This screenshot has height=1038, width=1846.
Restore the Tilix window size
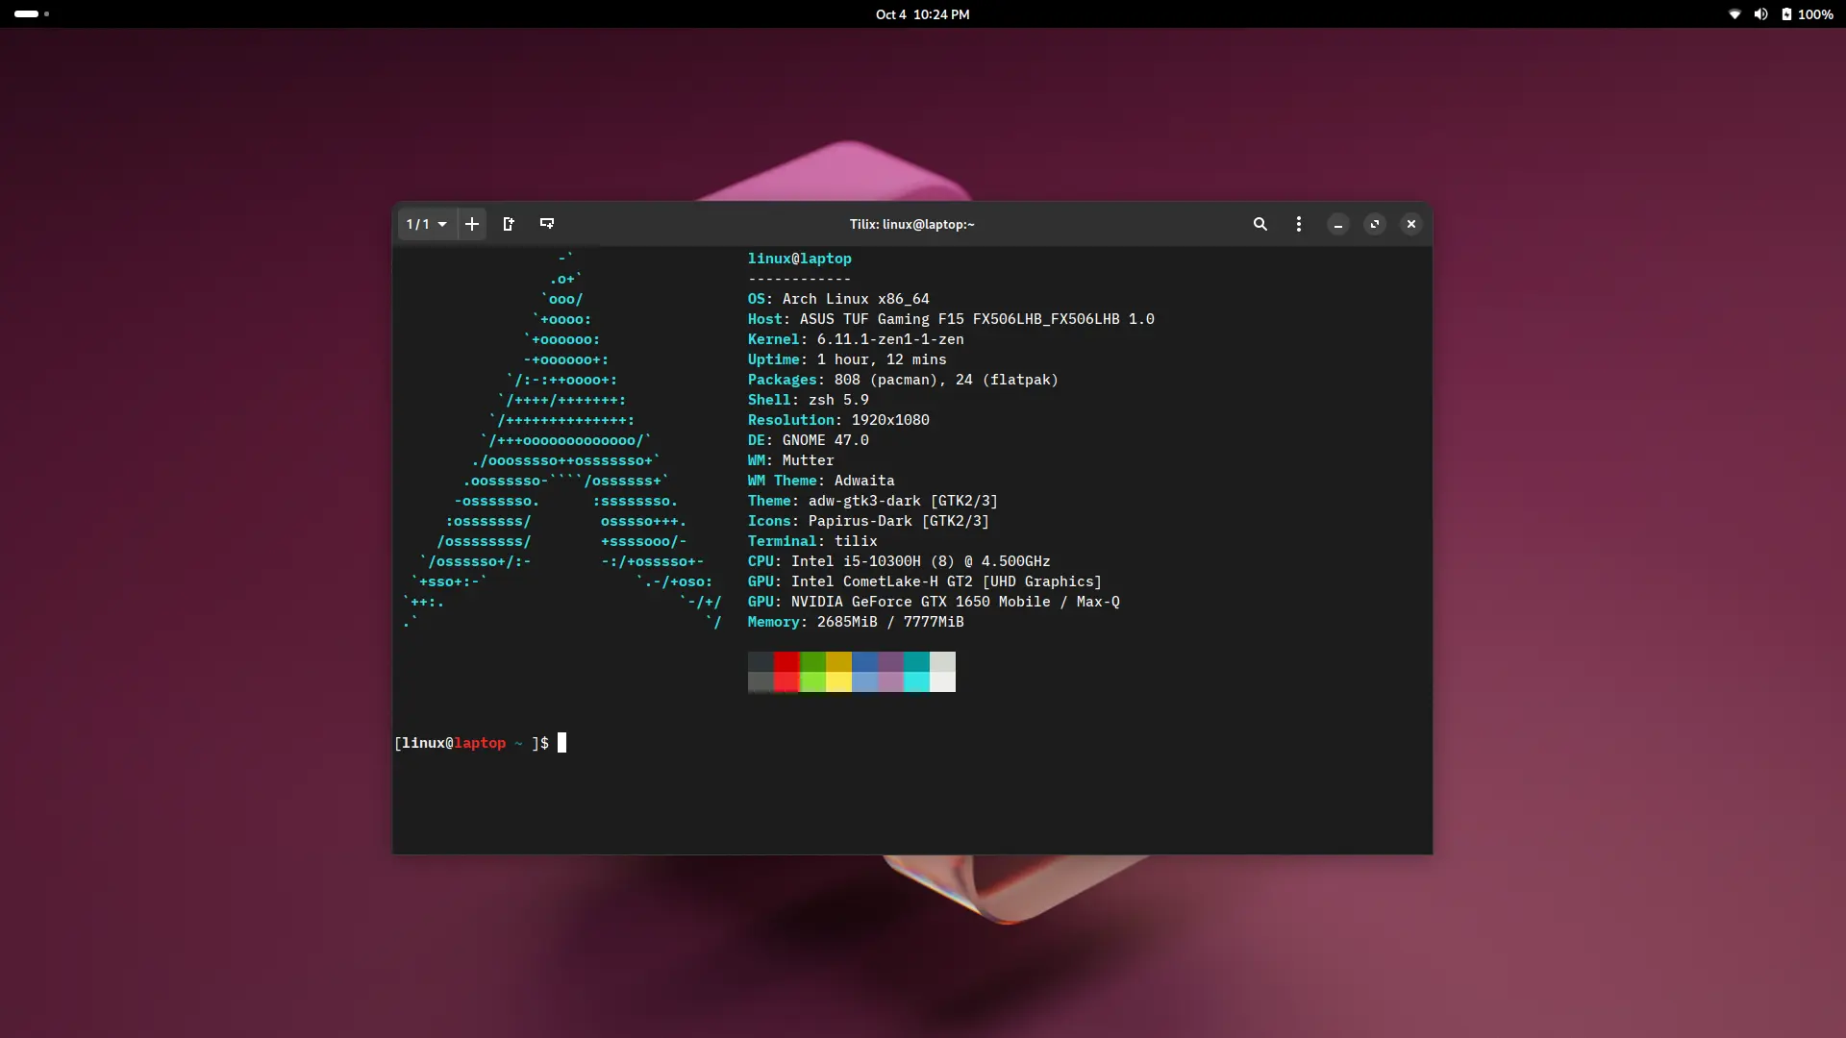coord(1375,224)
